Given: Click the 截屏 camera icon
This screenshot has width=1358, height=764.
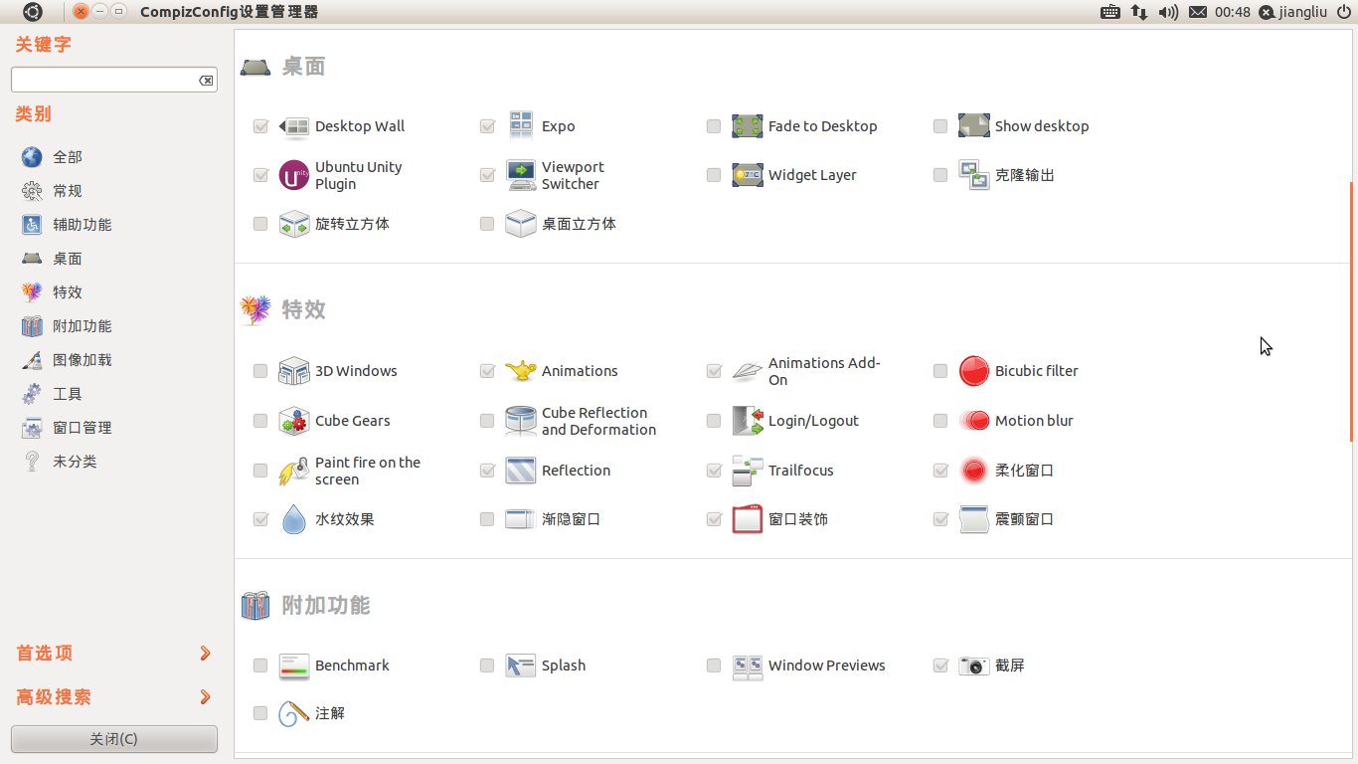Looking at the screenshot, I should (x=974, y=666).
